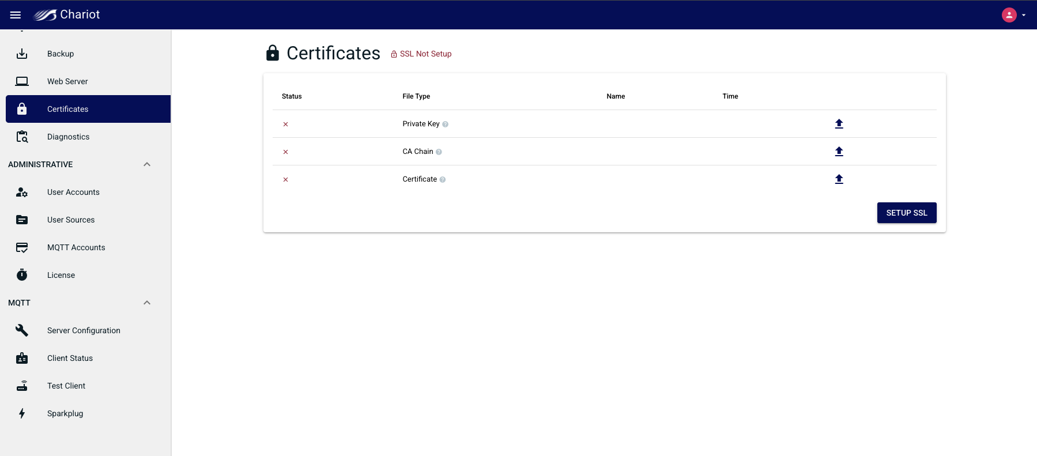
Task: Click the help icon beside Private Key
Action: click(x=445, y=125)
